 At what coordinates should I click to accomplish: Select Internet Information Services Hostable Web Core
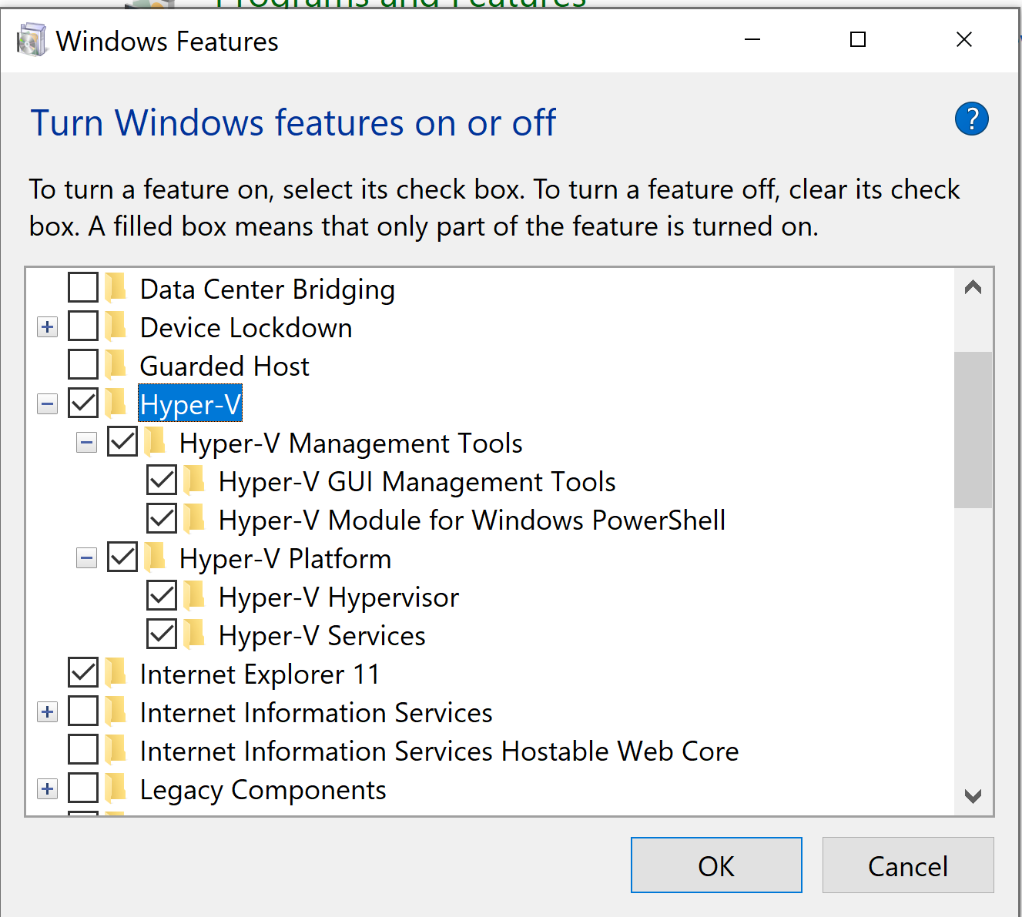tap(439, 751)
